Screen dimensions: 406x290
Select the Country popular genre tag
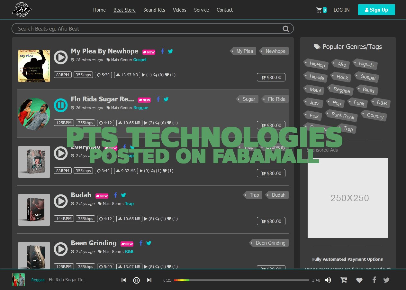coord(374,116)
